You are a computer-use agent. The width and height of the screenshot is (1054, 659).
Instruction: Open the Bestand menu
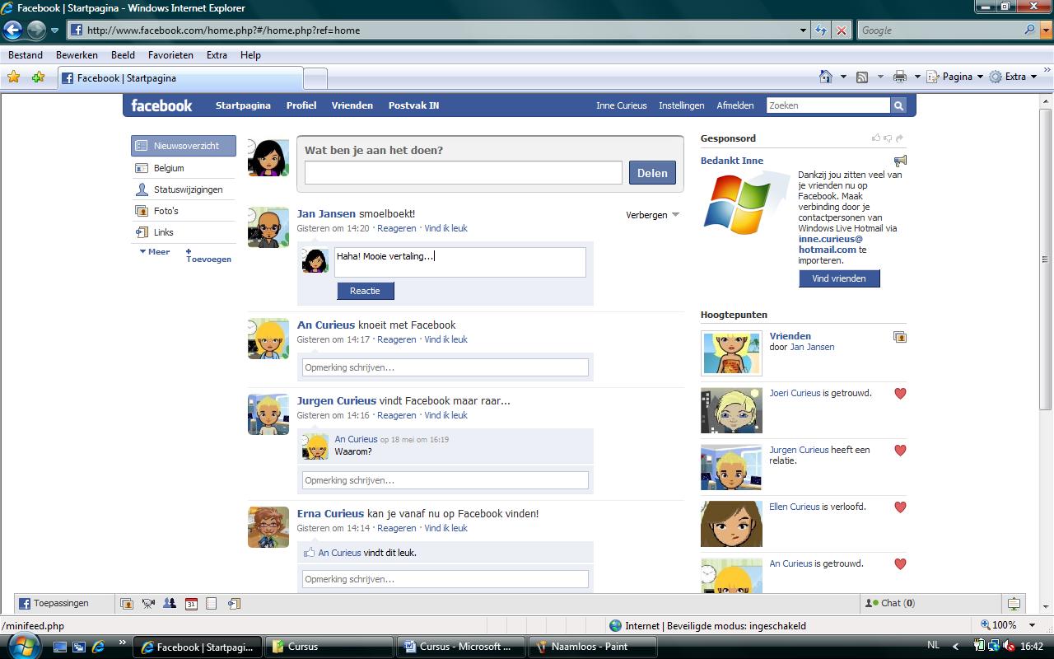(26, 55)
